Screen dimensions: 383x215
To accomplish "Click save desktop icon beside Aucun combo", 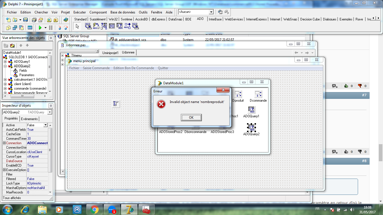I will [x=220, y=12].
